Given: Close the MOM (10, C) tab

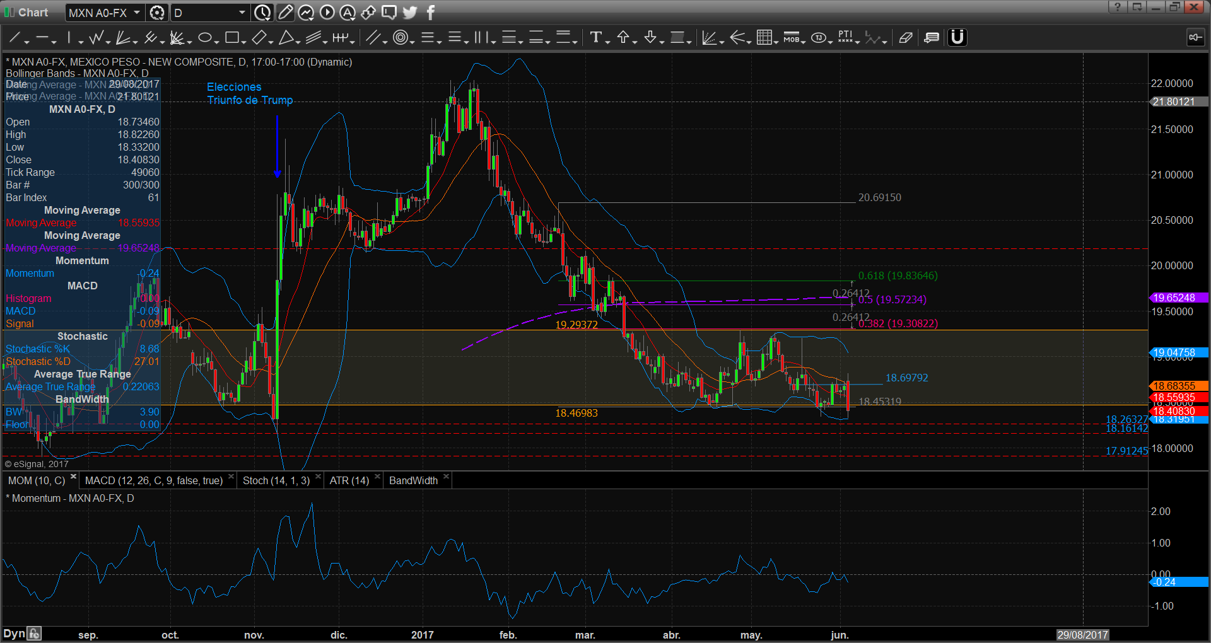Looking at the screenshot, I should point(73,477).
